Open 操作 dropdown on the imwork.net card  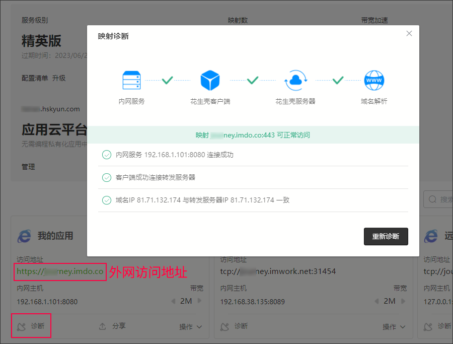tap(394, 327)
